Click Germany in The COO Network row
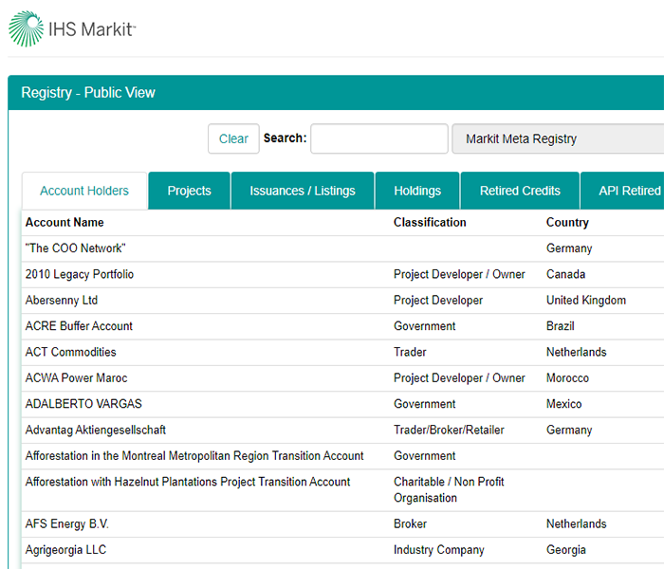664x569 pixels. pos(569,248)
